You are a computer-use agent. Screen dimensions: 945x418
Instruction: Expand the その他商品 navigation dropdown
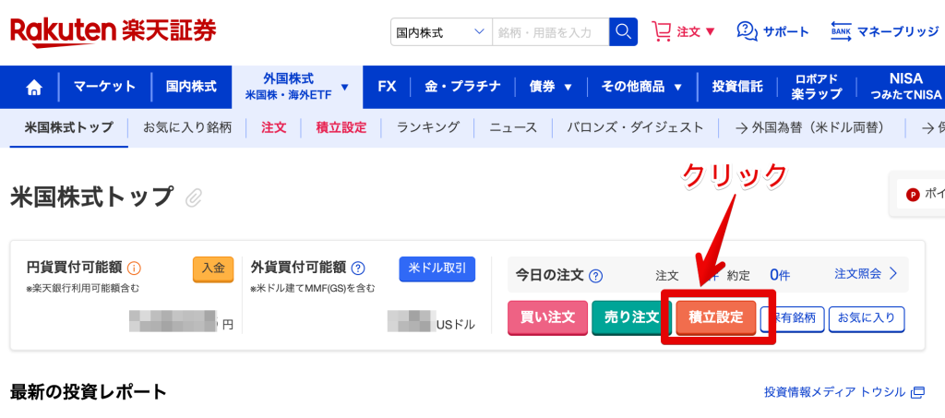click(x=641, y=87)
